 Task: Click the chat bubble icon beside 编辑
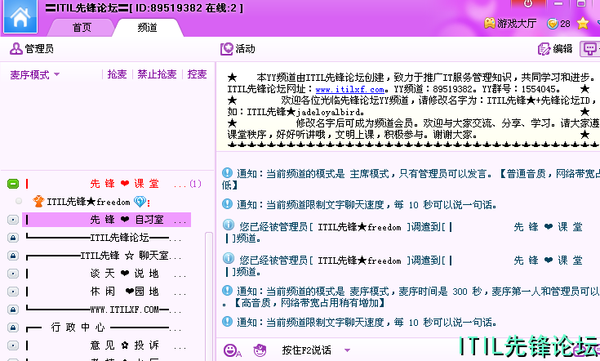589,49
